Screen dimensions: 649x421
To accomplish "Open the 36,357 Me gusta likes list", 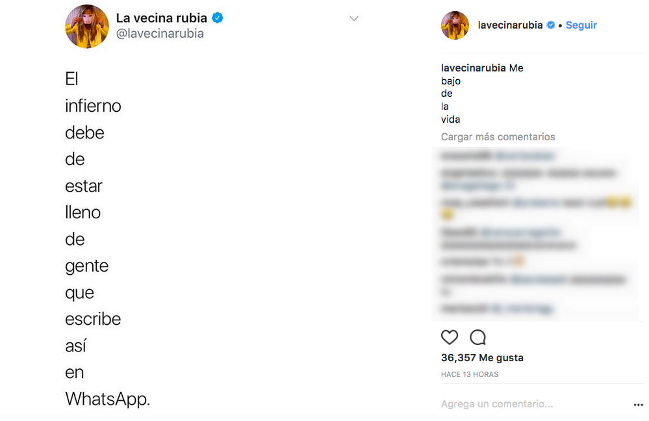I will click(482, 358).
